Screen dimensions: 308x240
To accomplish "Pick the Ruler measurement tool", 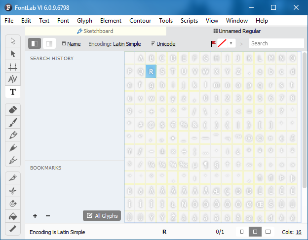I will point(13,229).
